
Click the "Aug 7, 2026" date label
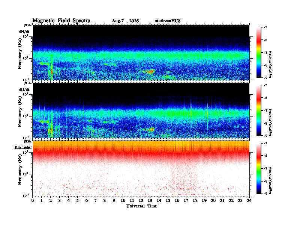125,21
